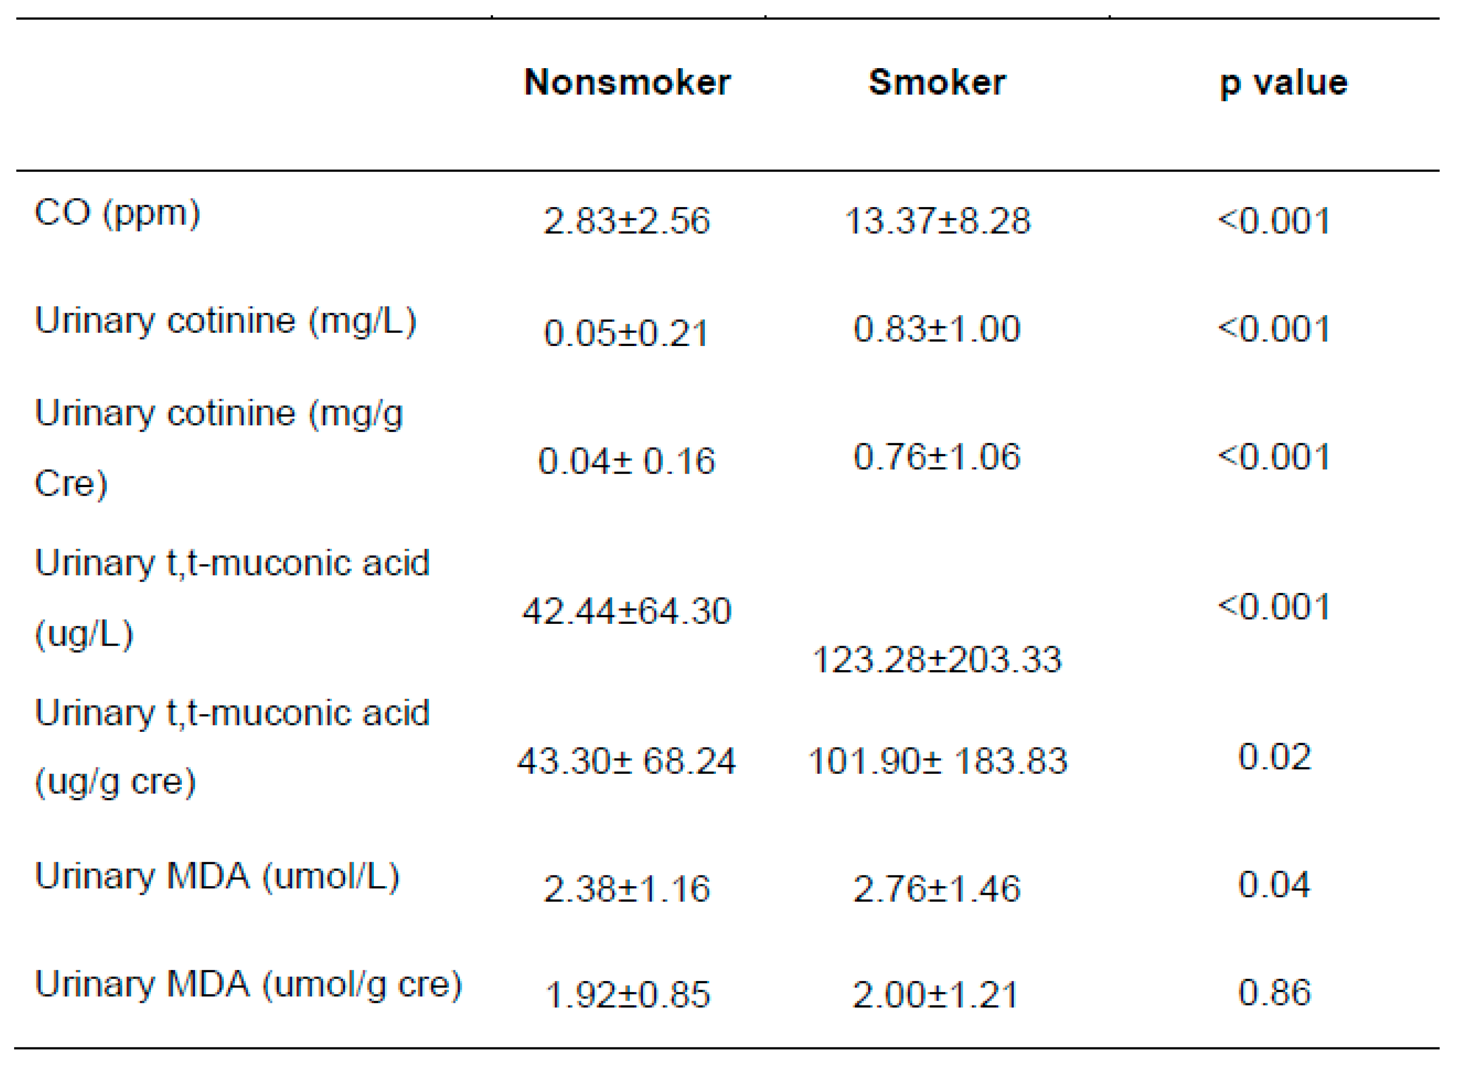1461x1065 pixels.
Task: Click the Urinary MDA (umol/L) row label
Action: [217, 877]
